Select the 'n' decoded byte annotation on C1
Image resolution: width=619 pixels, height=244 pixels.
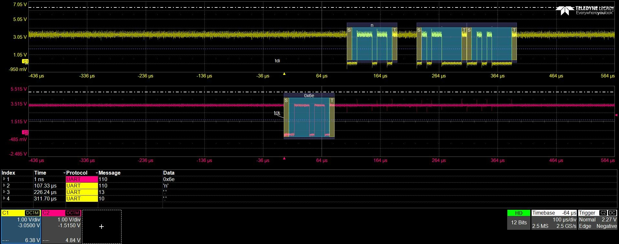pyautogui.click(x=372, y=25)
